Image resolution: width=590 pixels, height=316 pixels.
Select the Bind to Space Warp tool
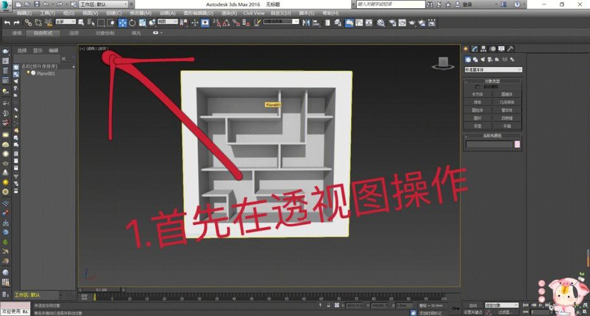[48, 23]
